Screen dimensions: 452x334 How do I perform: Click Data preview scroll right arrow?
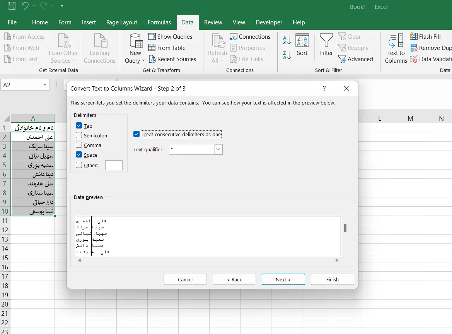tap(337, 260)
